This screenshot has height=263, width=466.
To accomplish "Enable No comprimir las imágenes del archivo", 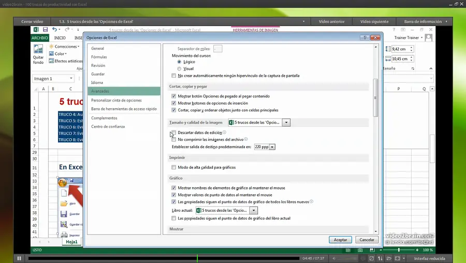I will [173, 139].
